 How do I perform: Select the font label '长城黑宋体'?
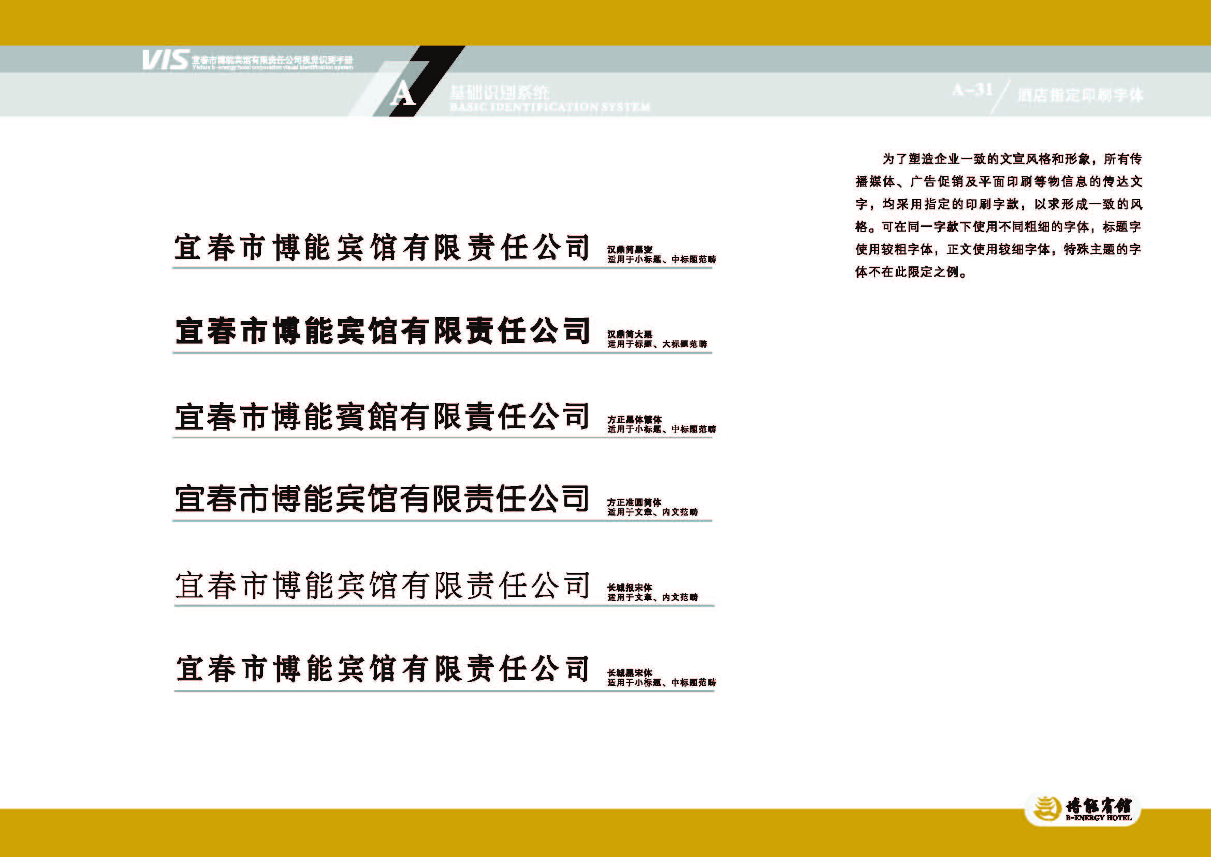click(x=629, y=673)
